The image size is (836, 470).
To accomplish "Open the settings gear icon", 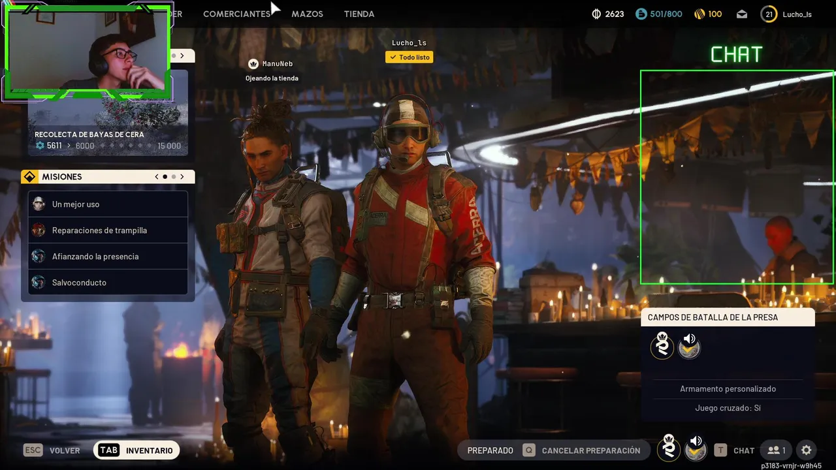I will click(x=807, y=450).
